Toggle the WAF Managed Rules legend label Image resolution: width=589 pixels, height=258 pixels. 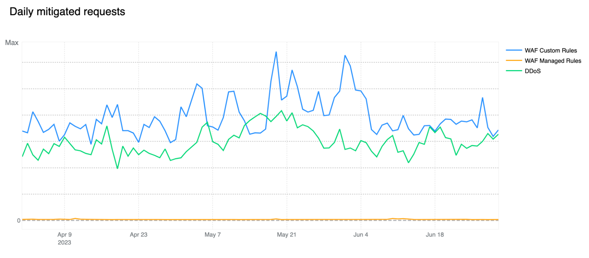[x=552, y=61]
